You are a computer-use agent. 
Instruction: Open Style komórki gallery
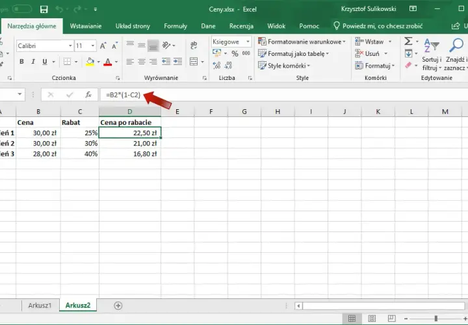(284, 66)
